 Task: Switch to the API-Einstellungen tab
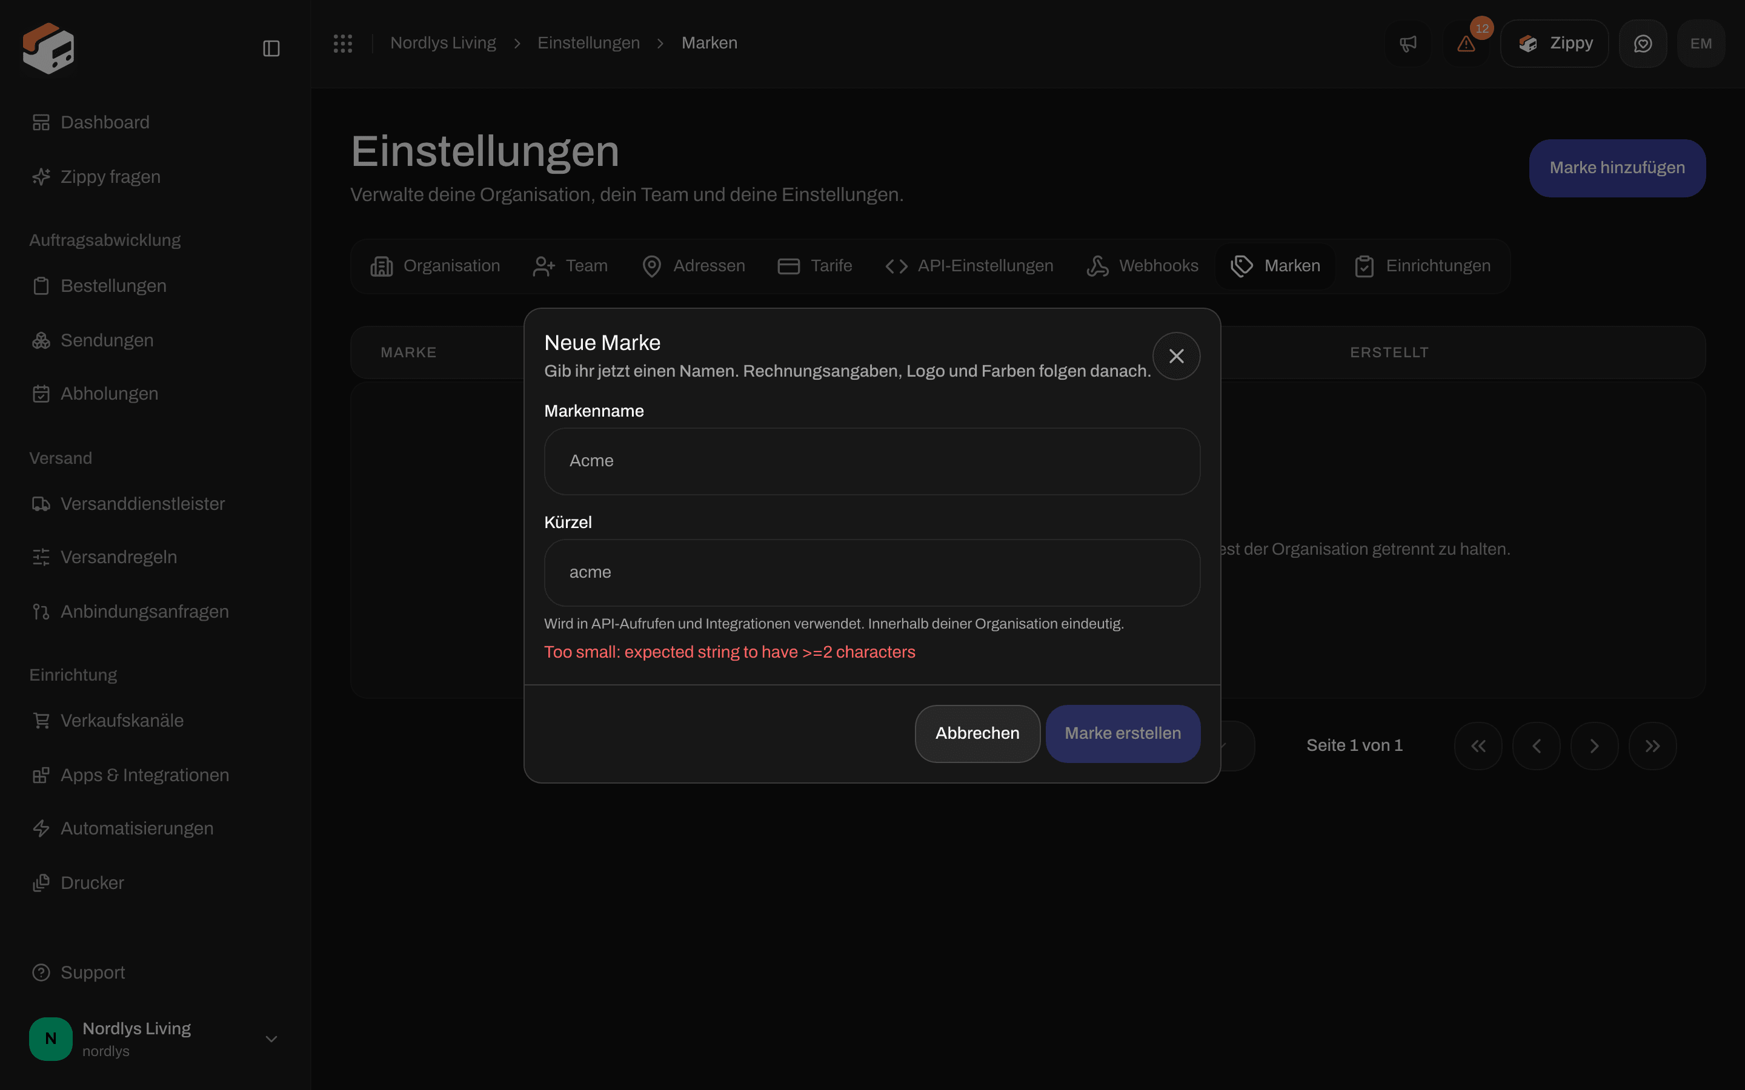969,266
